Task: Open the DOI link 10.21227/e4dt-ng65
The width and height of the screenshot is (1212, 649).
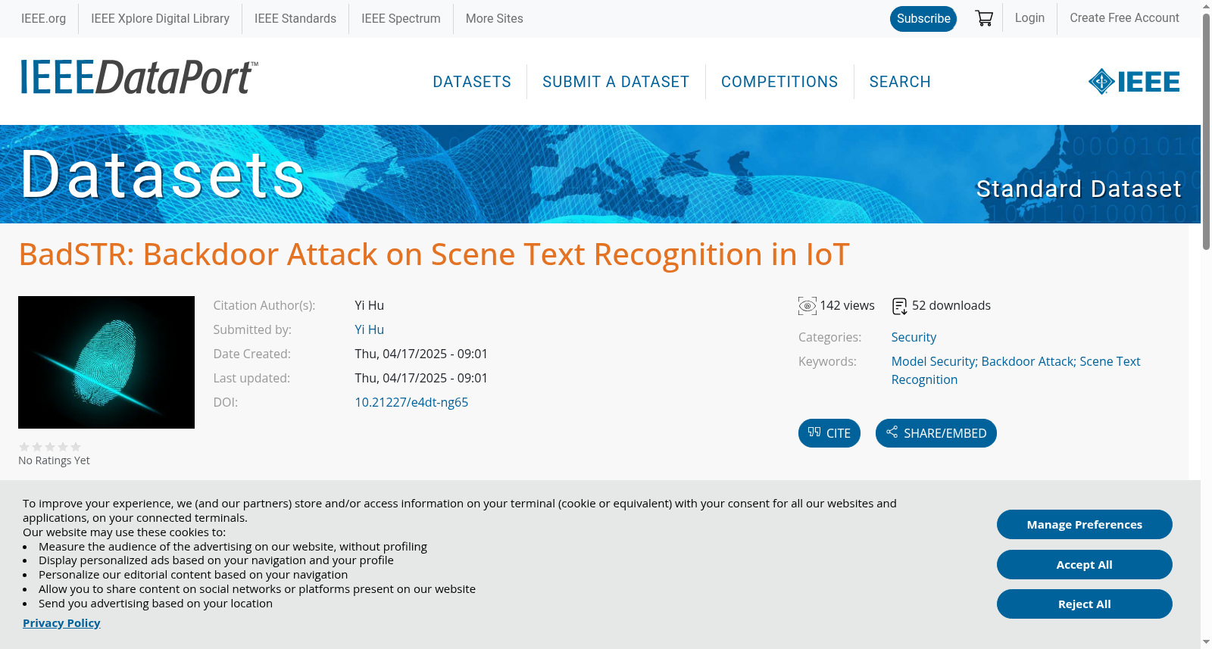Action: 411,402
